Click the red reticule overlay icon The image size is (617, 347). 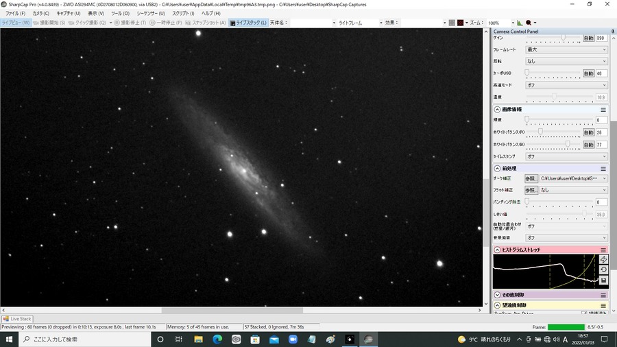click(x=460, y=23)
